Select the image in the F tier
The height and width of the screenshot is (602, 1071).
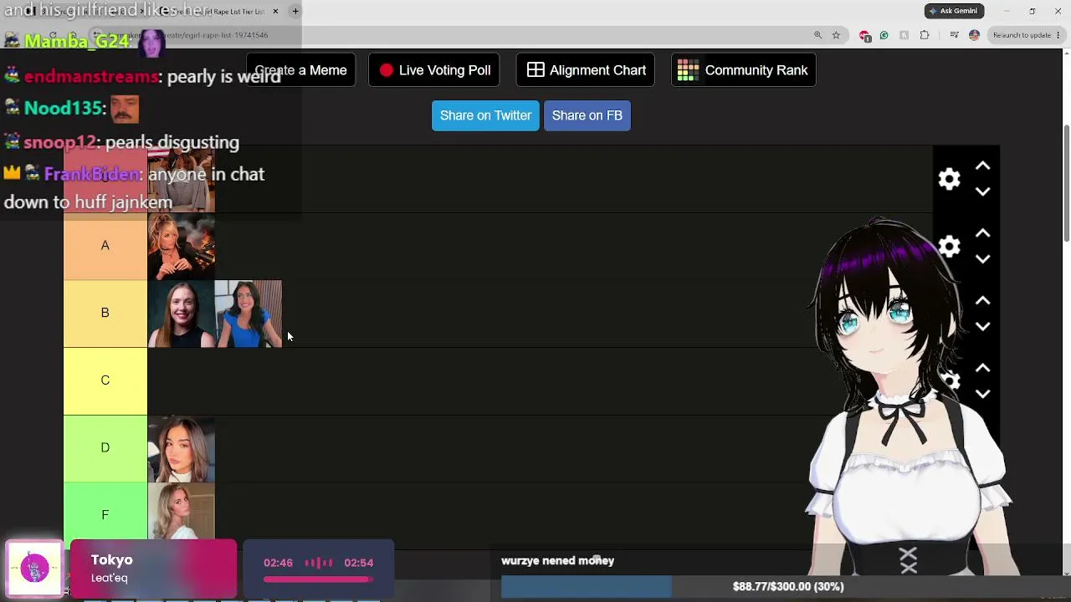pyautogui.click(x=182, y=512)
